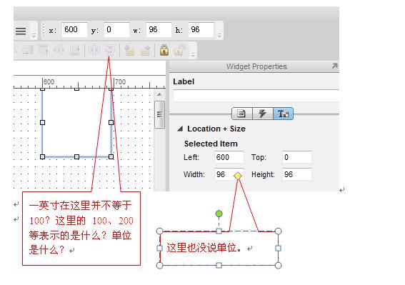Switch to the Annotations notes tab

tap(241, 114)
